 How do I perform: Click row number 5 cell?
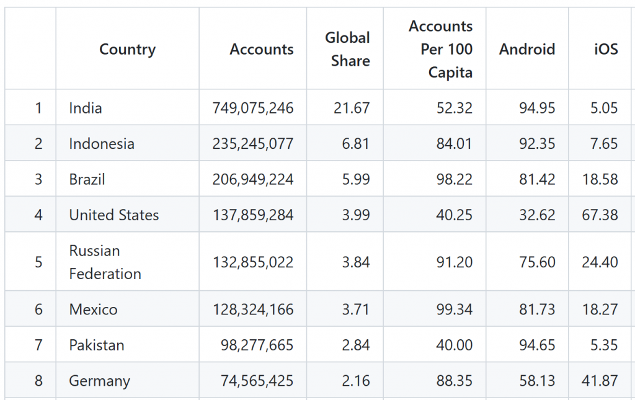pyautogui.click(x=38, y=262)
